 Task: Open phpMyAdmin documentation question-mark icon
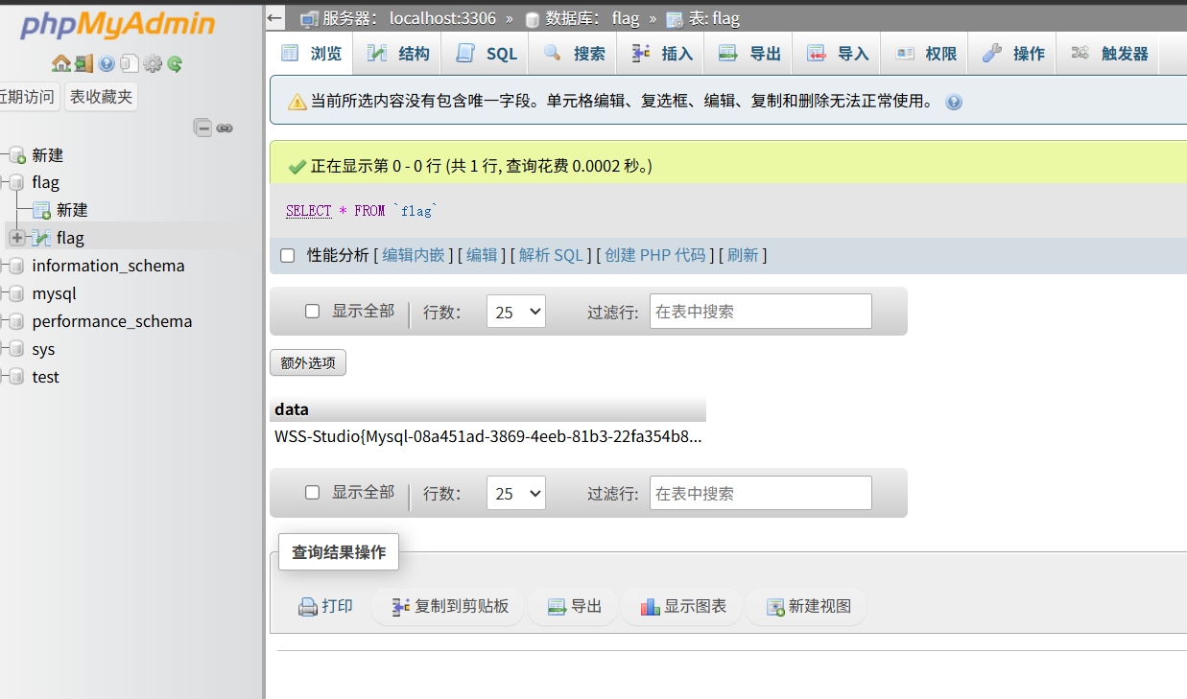click(107, 64)
